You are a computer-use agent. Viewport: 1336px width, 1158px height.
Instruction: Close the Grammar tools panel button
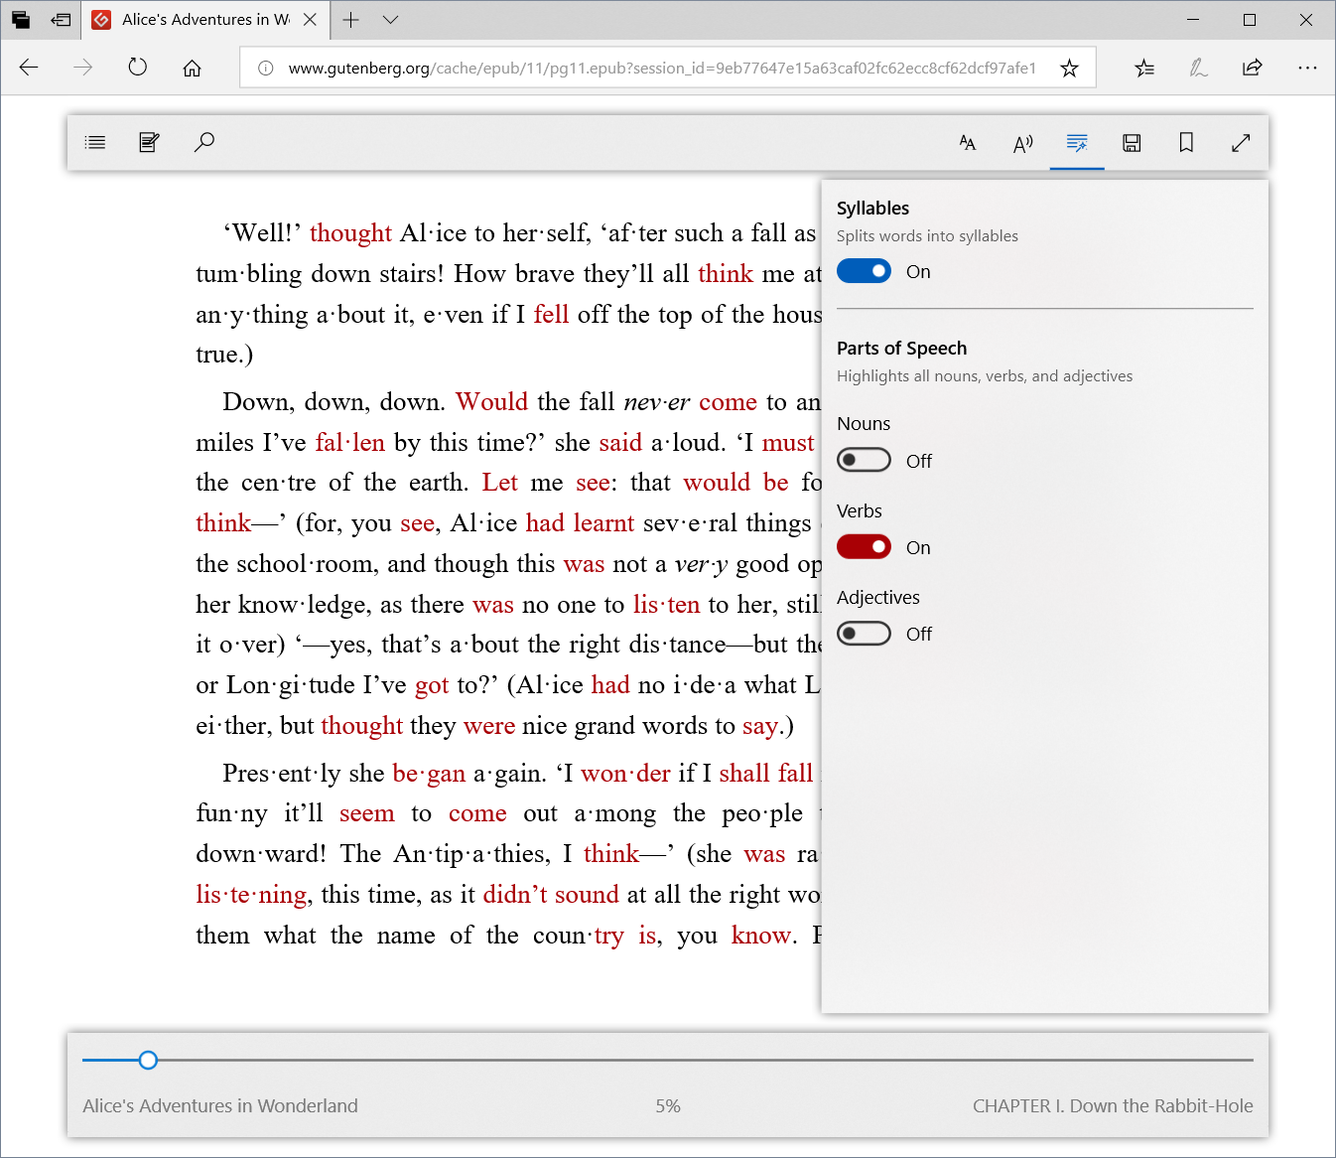coord(1077,143)
